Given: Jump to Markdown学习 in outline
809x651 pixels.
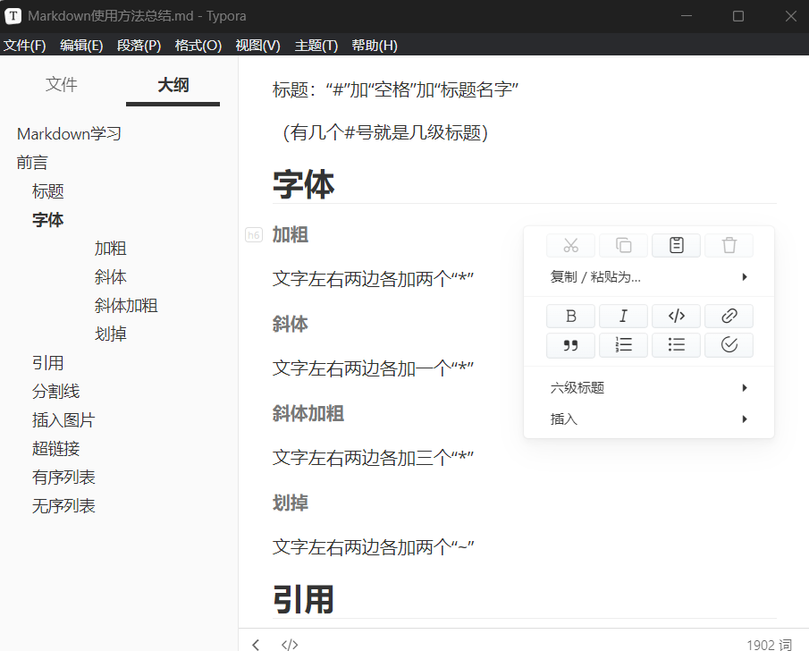Looking at the screenshot, I should (69, 134).
